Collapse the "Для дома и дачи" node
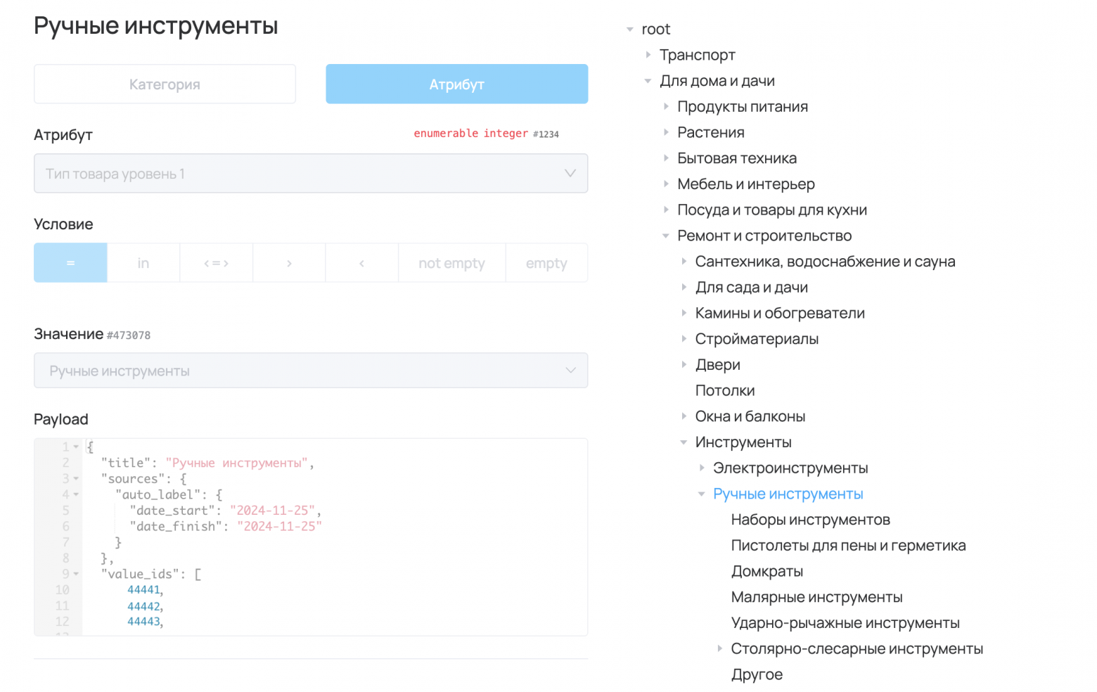 [x=648, y=80]
